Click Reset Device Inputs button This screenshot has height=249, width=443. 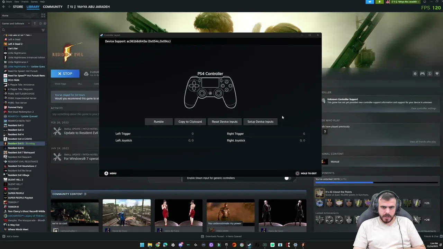click(x=225, y=122)
